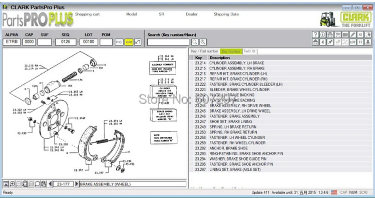Select row 23.297 LINING SET, BRAKE (AXLE SET)
Screen dimensions: 375x198
tap(280, 169)
